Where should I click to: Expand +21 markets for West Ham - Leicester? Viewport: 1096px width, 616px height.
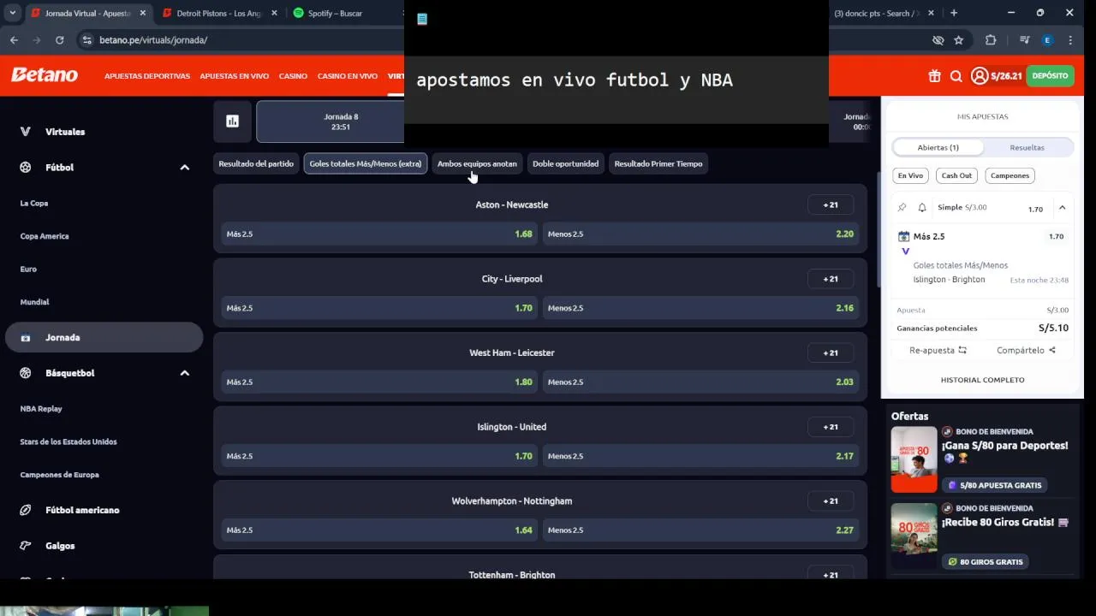[831, 352]
